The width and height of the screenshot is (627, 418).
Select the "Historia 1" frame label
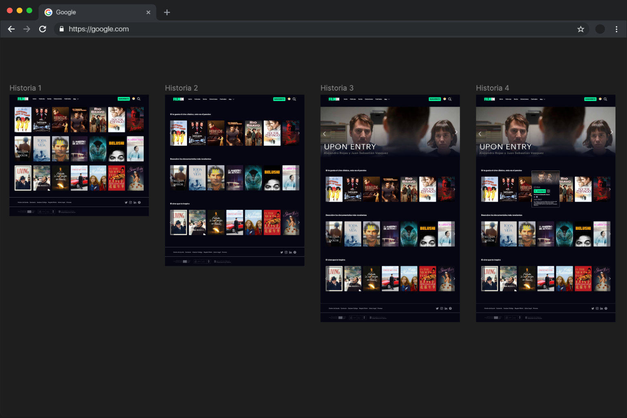pos(25,88)
